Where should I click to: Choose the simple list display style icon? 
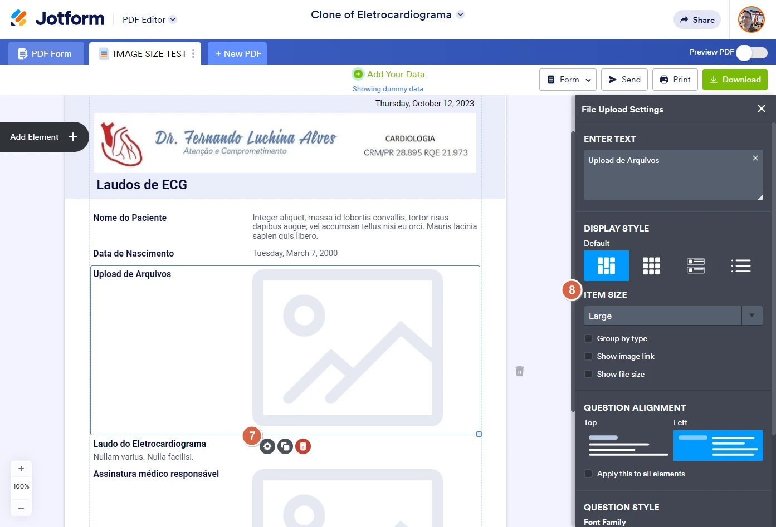741,265
